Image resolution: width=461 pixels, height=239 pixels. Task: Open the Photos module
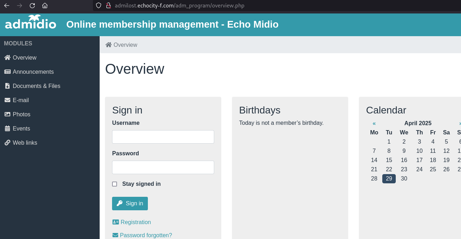17,114
